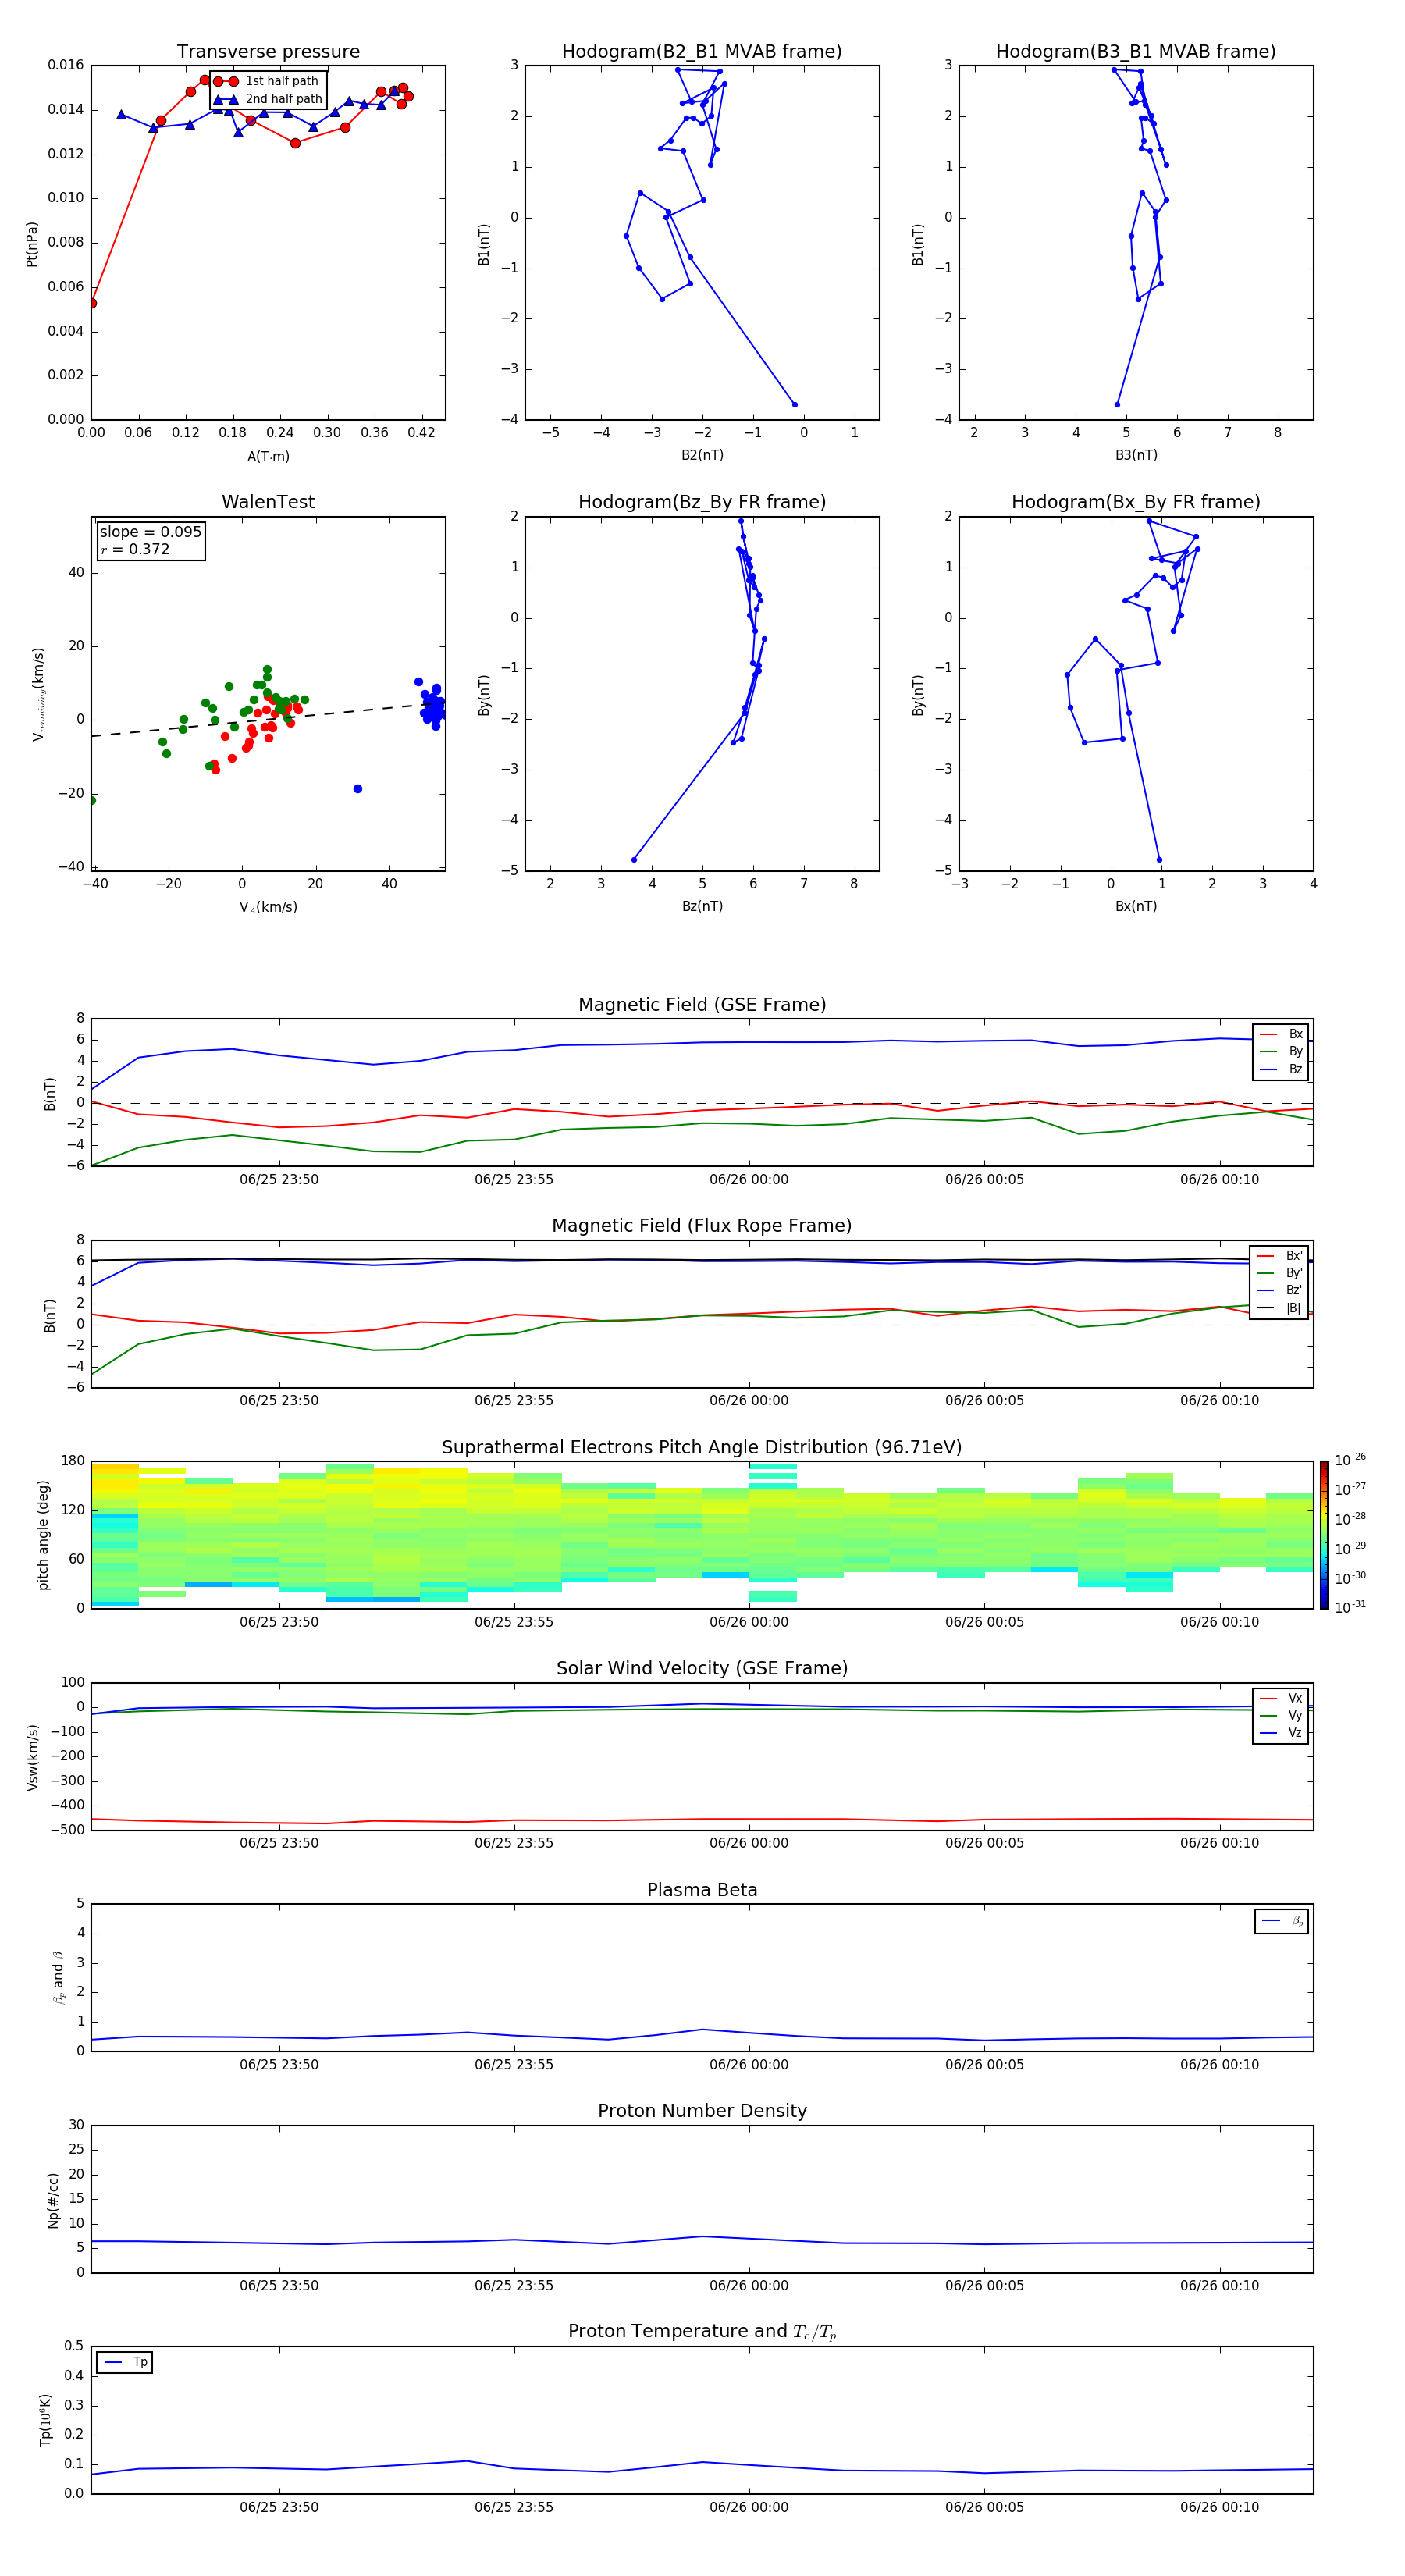The width and height of the screenshot is (1405, 2576).
Task: Click the "Proton Temperature and Te/Tp" title
Action: 702,2332
